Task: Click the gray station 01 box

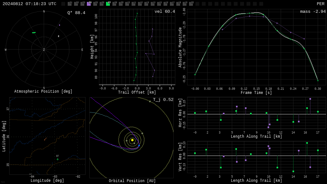Action: coord(70,4)
